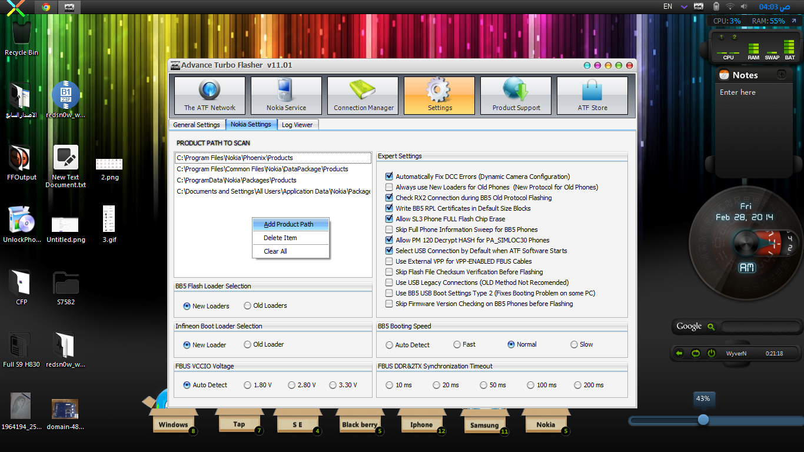
Task: Switch to the Log Viewer tab
Action: click(x=297, y=125)
